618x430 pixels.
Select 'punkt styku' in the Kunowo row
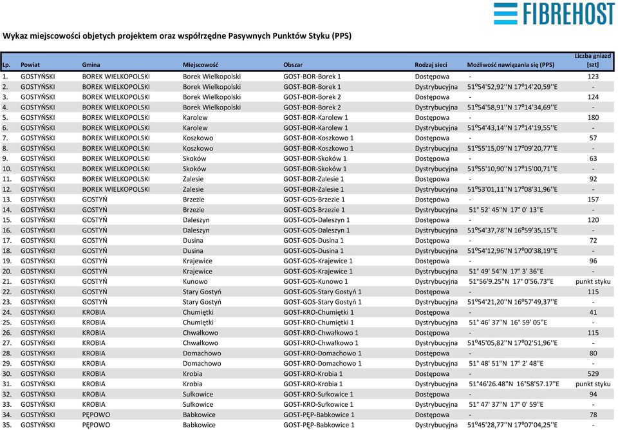click(x=593, y=281)
